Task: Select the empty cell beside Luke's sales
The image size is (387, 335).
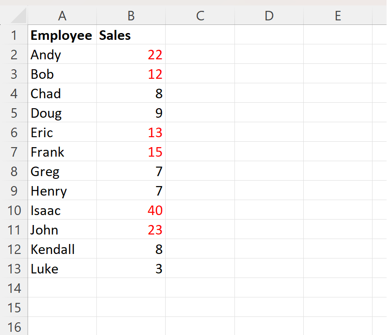Action: [200, 269]
